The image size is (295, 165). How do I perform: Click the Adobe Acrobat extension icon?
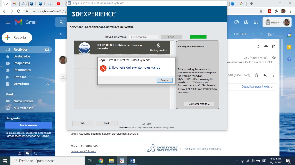click(269, 11)
